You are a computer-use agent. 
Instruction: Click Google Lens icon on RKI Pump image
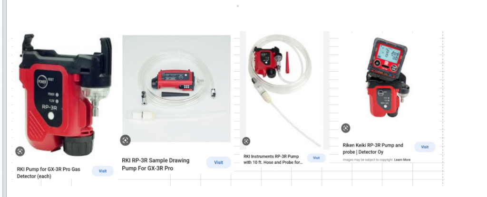coord(20,151)
